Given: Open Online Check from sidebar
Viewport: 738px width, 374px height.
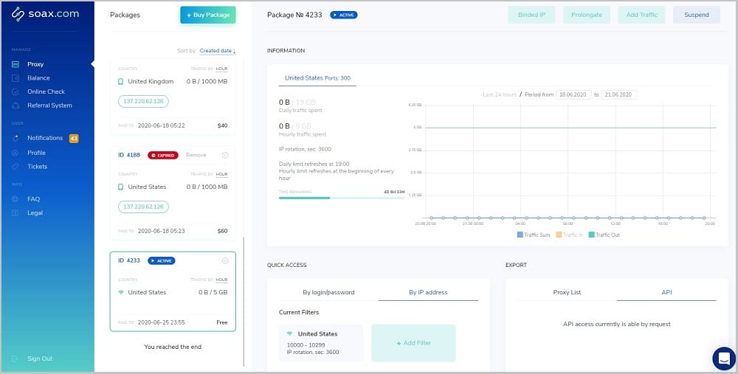Looking at the screenshot, I should click(46, 91).
